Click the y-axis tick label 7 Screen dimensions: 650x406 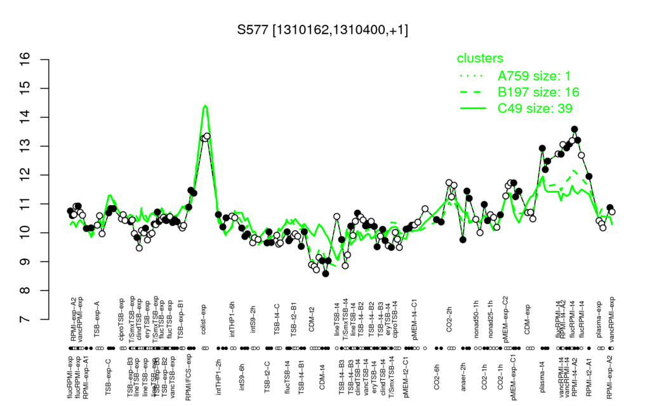[25, 320]
